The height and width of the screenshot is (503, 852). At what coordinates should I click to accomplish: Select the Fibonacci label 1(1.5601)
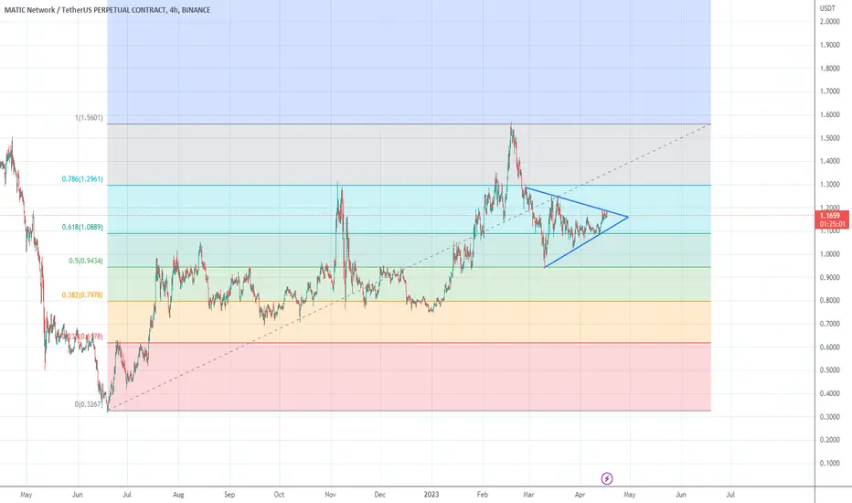tap(89, 118)
